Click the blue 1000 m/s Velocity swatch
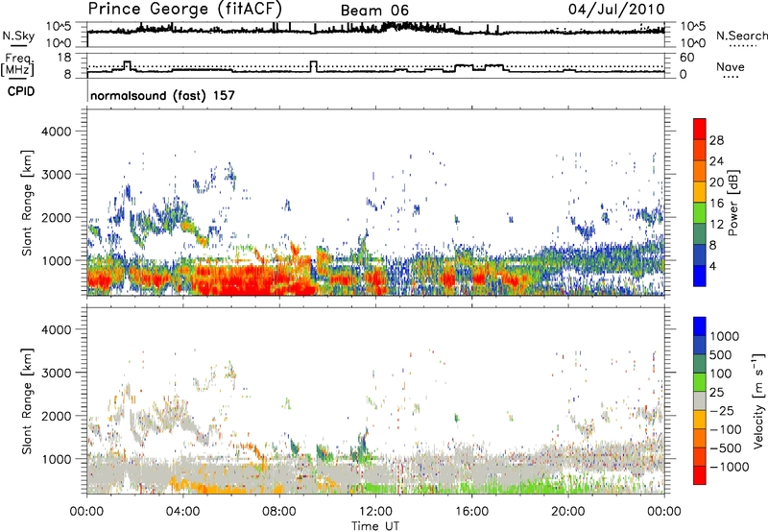 click(700, 326)
